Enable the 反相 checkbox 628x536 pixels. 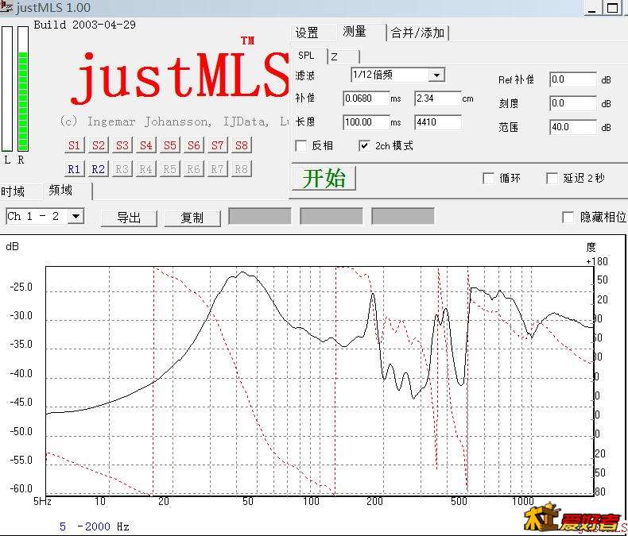click(x=301, y=146)
